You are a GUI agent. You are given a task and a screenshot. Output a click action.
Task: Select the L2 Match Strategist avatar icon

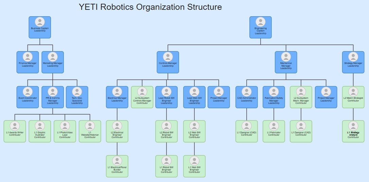click(x=353, y=92)
